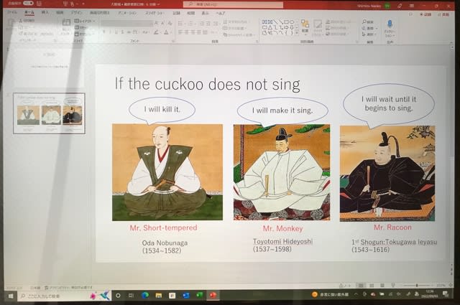Viewport: 460px width, 305px height.
Task: Click the Find button in editing group
Action: (x=367, y=22)
